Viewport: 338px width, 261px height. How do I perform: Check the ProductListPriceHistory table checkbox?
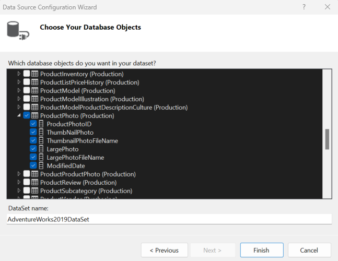[x=27, y=82]
